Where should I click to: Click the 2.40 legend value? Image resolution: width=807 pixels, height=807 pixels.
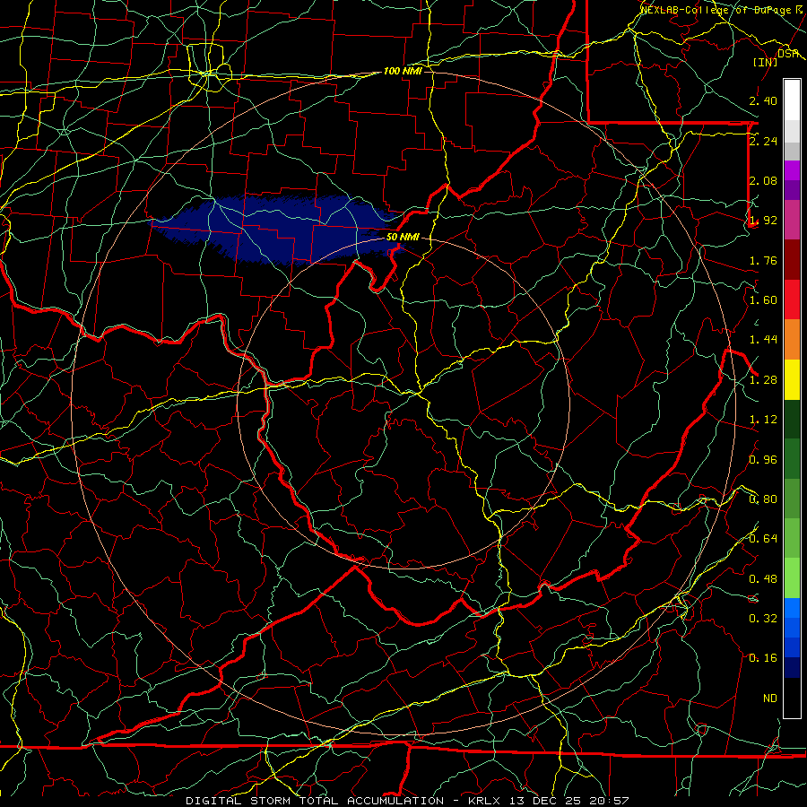(x=763, y=100)
